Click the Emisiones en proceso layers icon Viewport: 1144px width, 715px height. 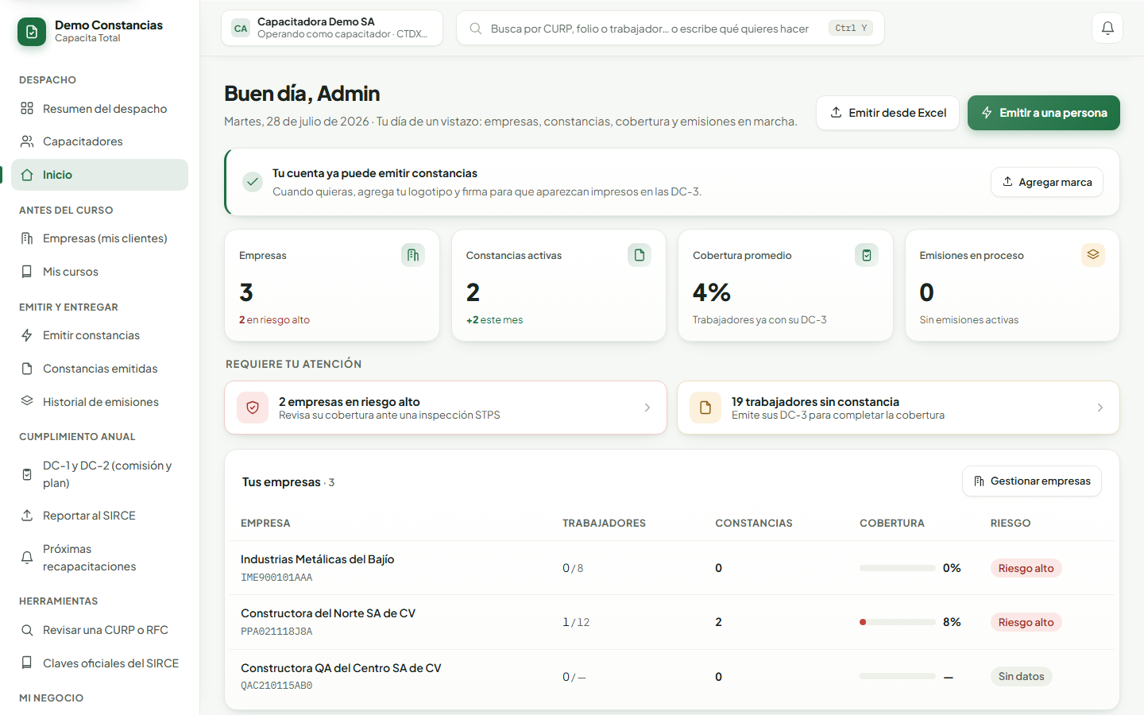pyautogui.click(x=1093, y=255)
